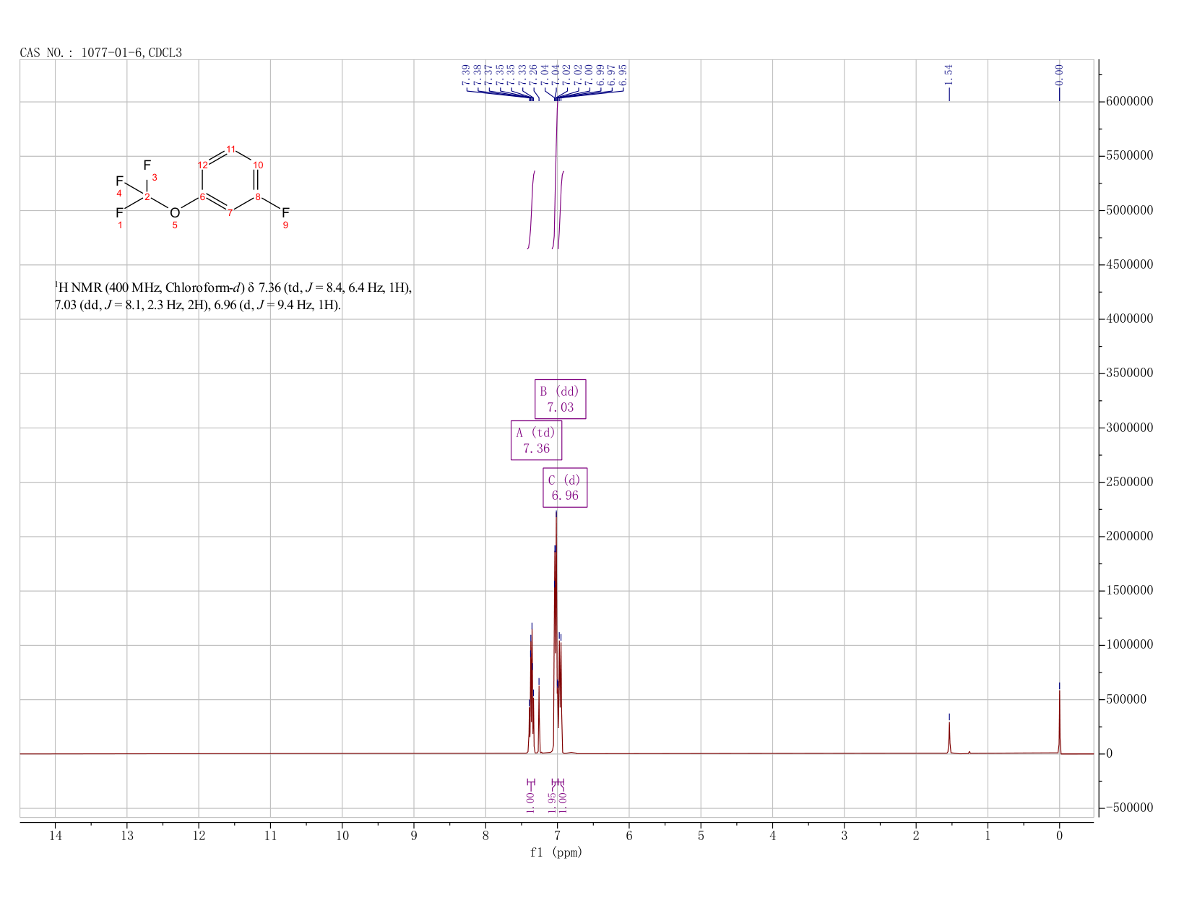Click the fluorine atom labeled 3
Viewport: 1192px width, 921px height.
(147, 165)
